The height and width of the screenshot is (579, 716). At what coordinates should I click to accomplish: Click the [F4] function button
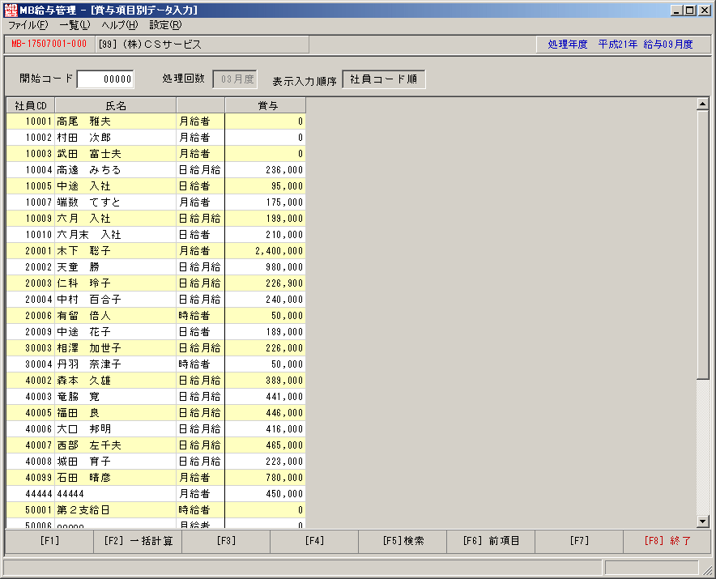click(314, 541)
